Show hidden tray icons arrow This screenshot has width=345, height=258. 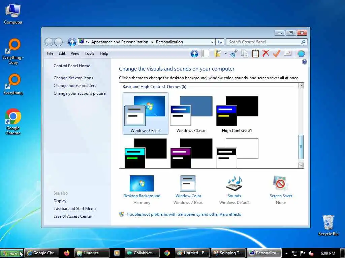pos(286,253)
